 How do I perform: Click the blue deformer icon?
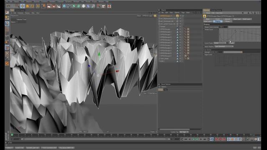[88, 6]
